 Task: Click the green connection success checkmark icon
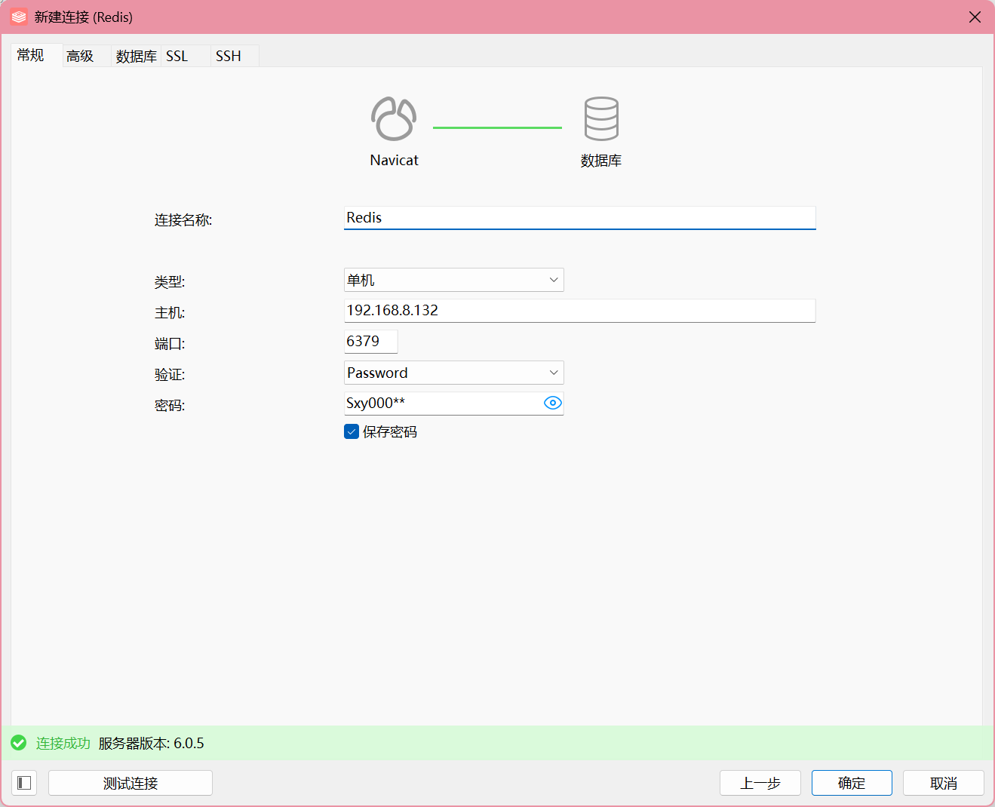pos(19,743)
